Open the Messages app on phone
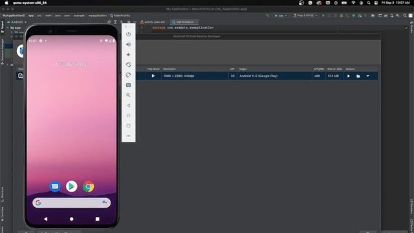This screenshot has height=233, width=414. click(55, 186)
